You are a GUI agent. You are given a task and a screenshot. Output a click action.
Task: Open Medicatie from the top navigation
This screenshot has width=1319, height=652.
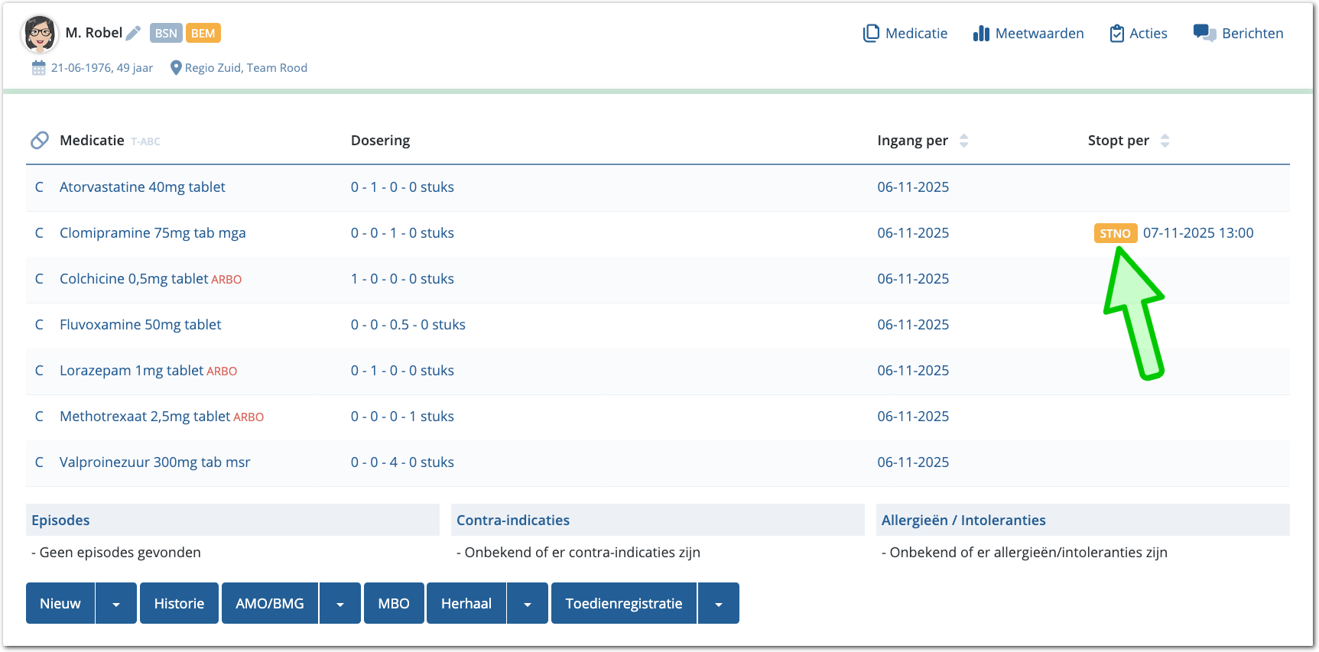[905, 34]
